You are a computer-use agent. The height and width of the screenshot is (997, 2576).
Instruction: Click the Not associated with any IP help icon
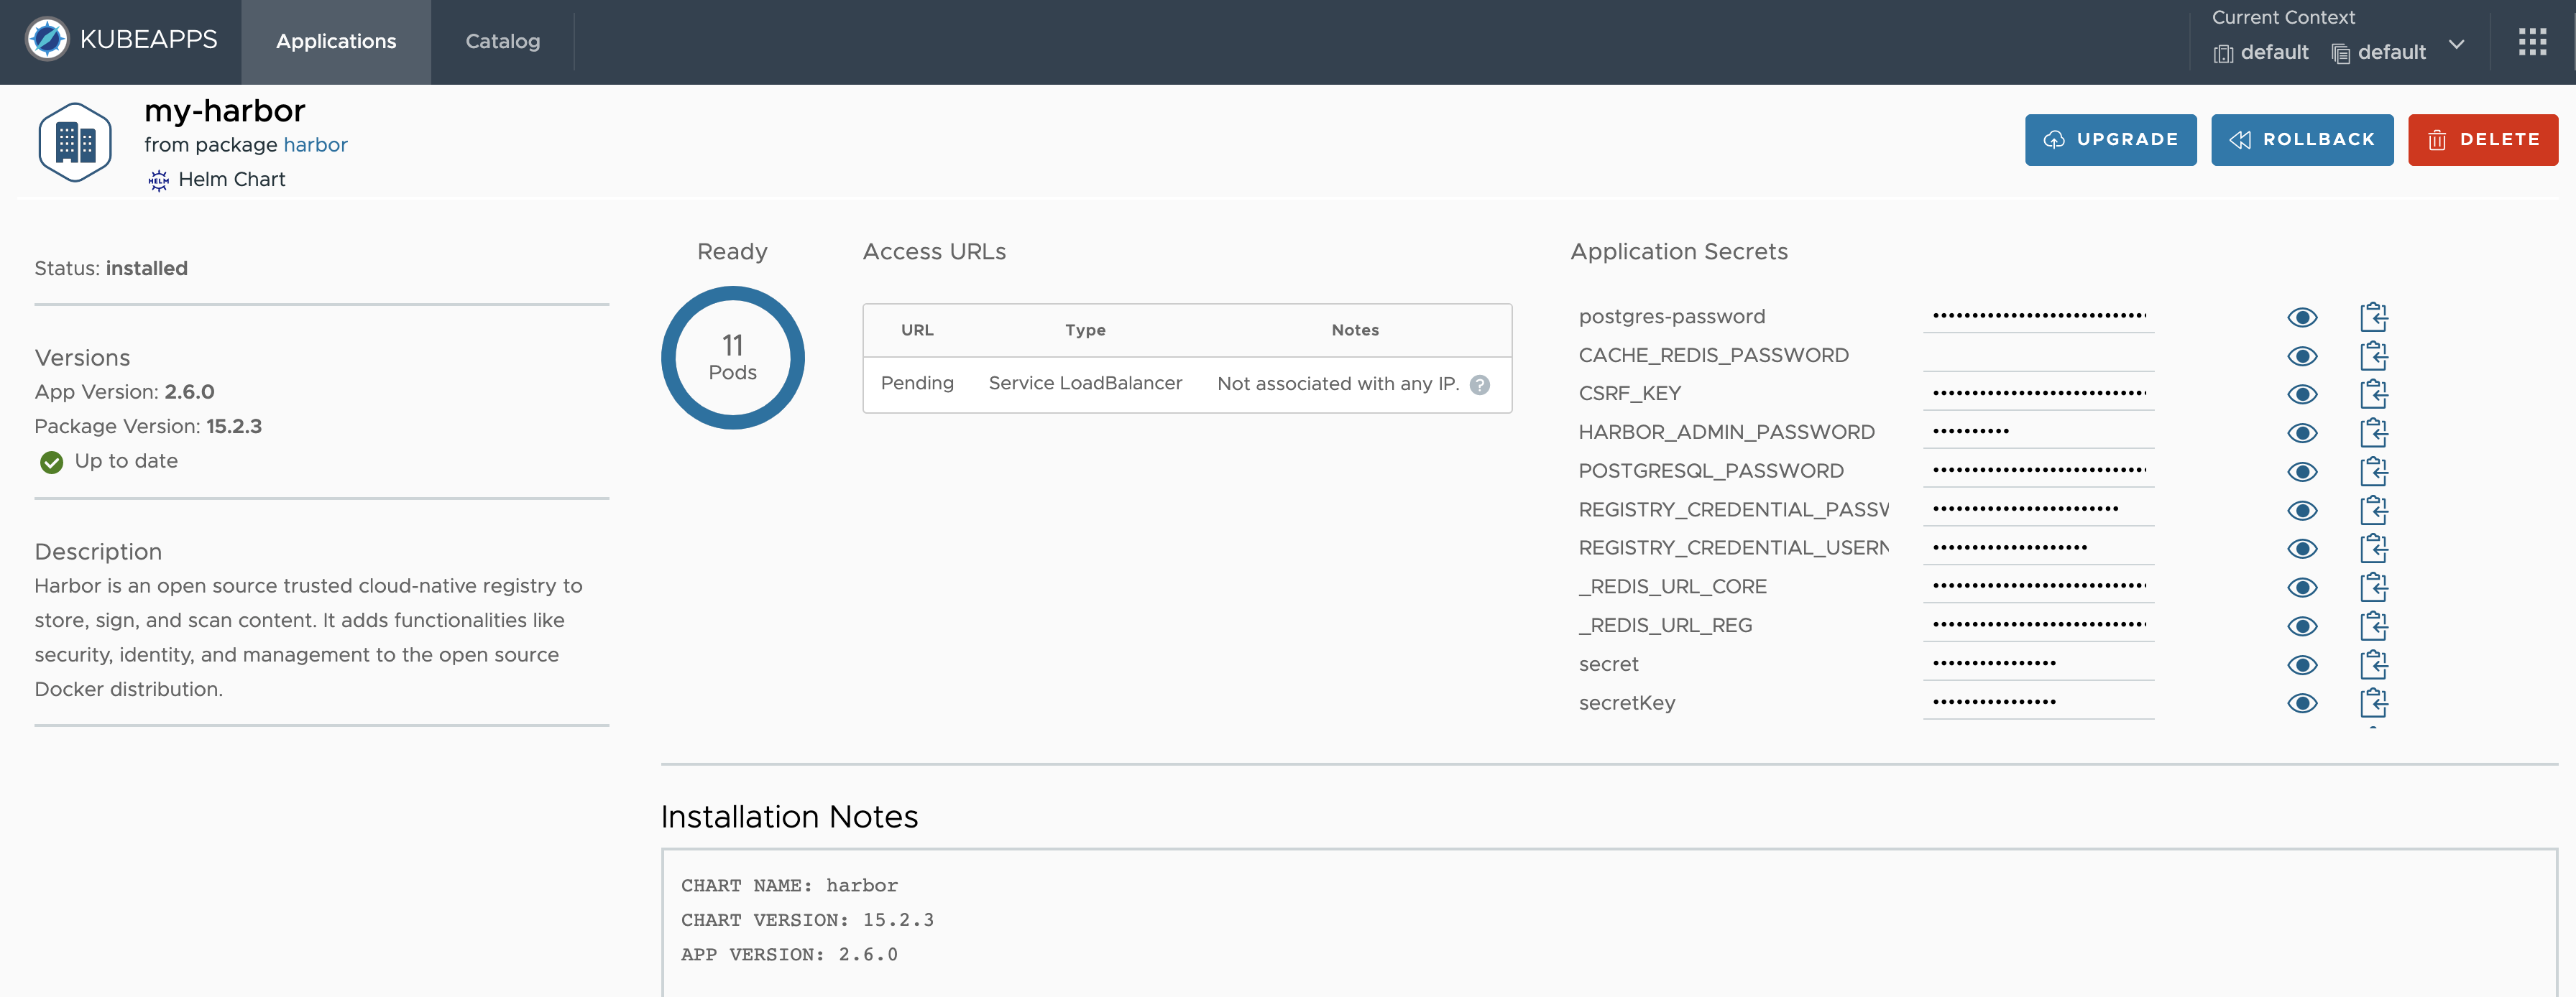1477,384
